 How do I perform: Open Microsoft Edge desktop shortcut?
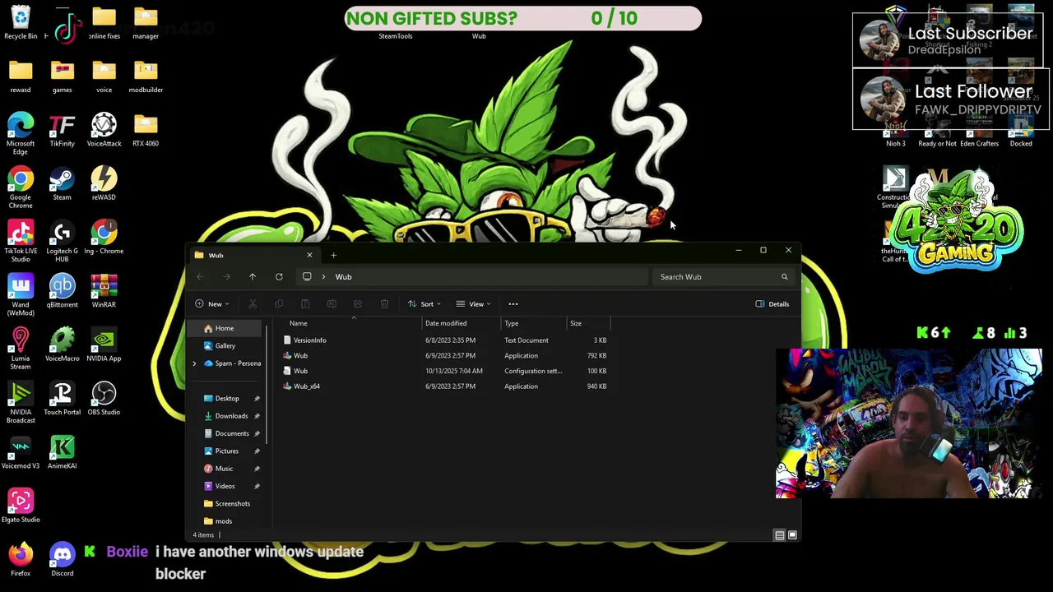coord(21,133)
